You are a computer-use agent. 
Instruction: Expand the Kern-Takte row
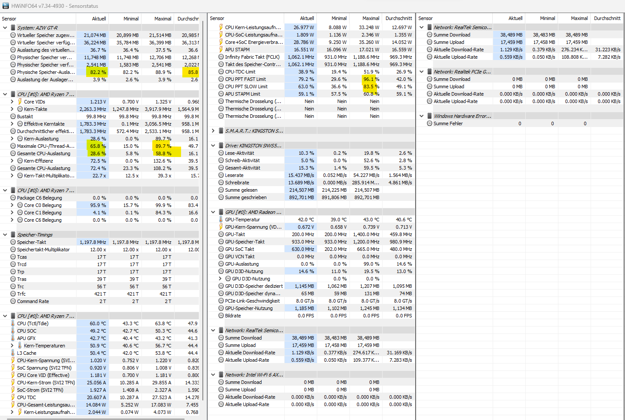point(12,109)
